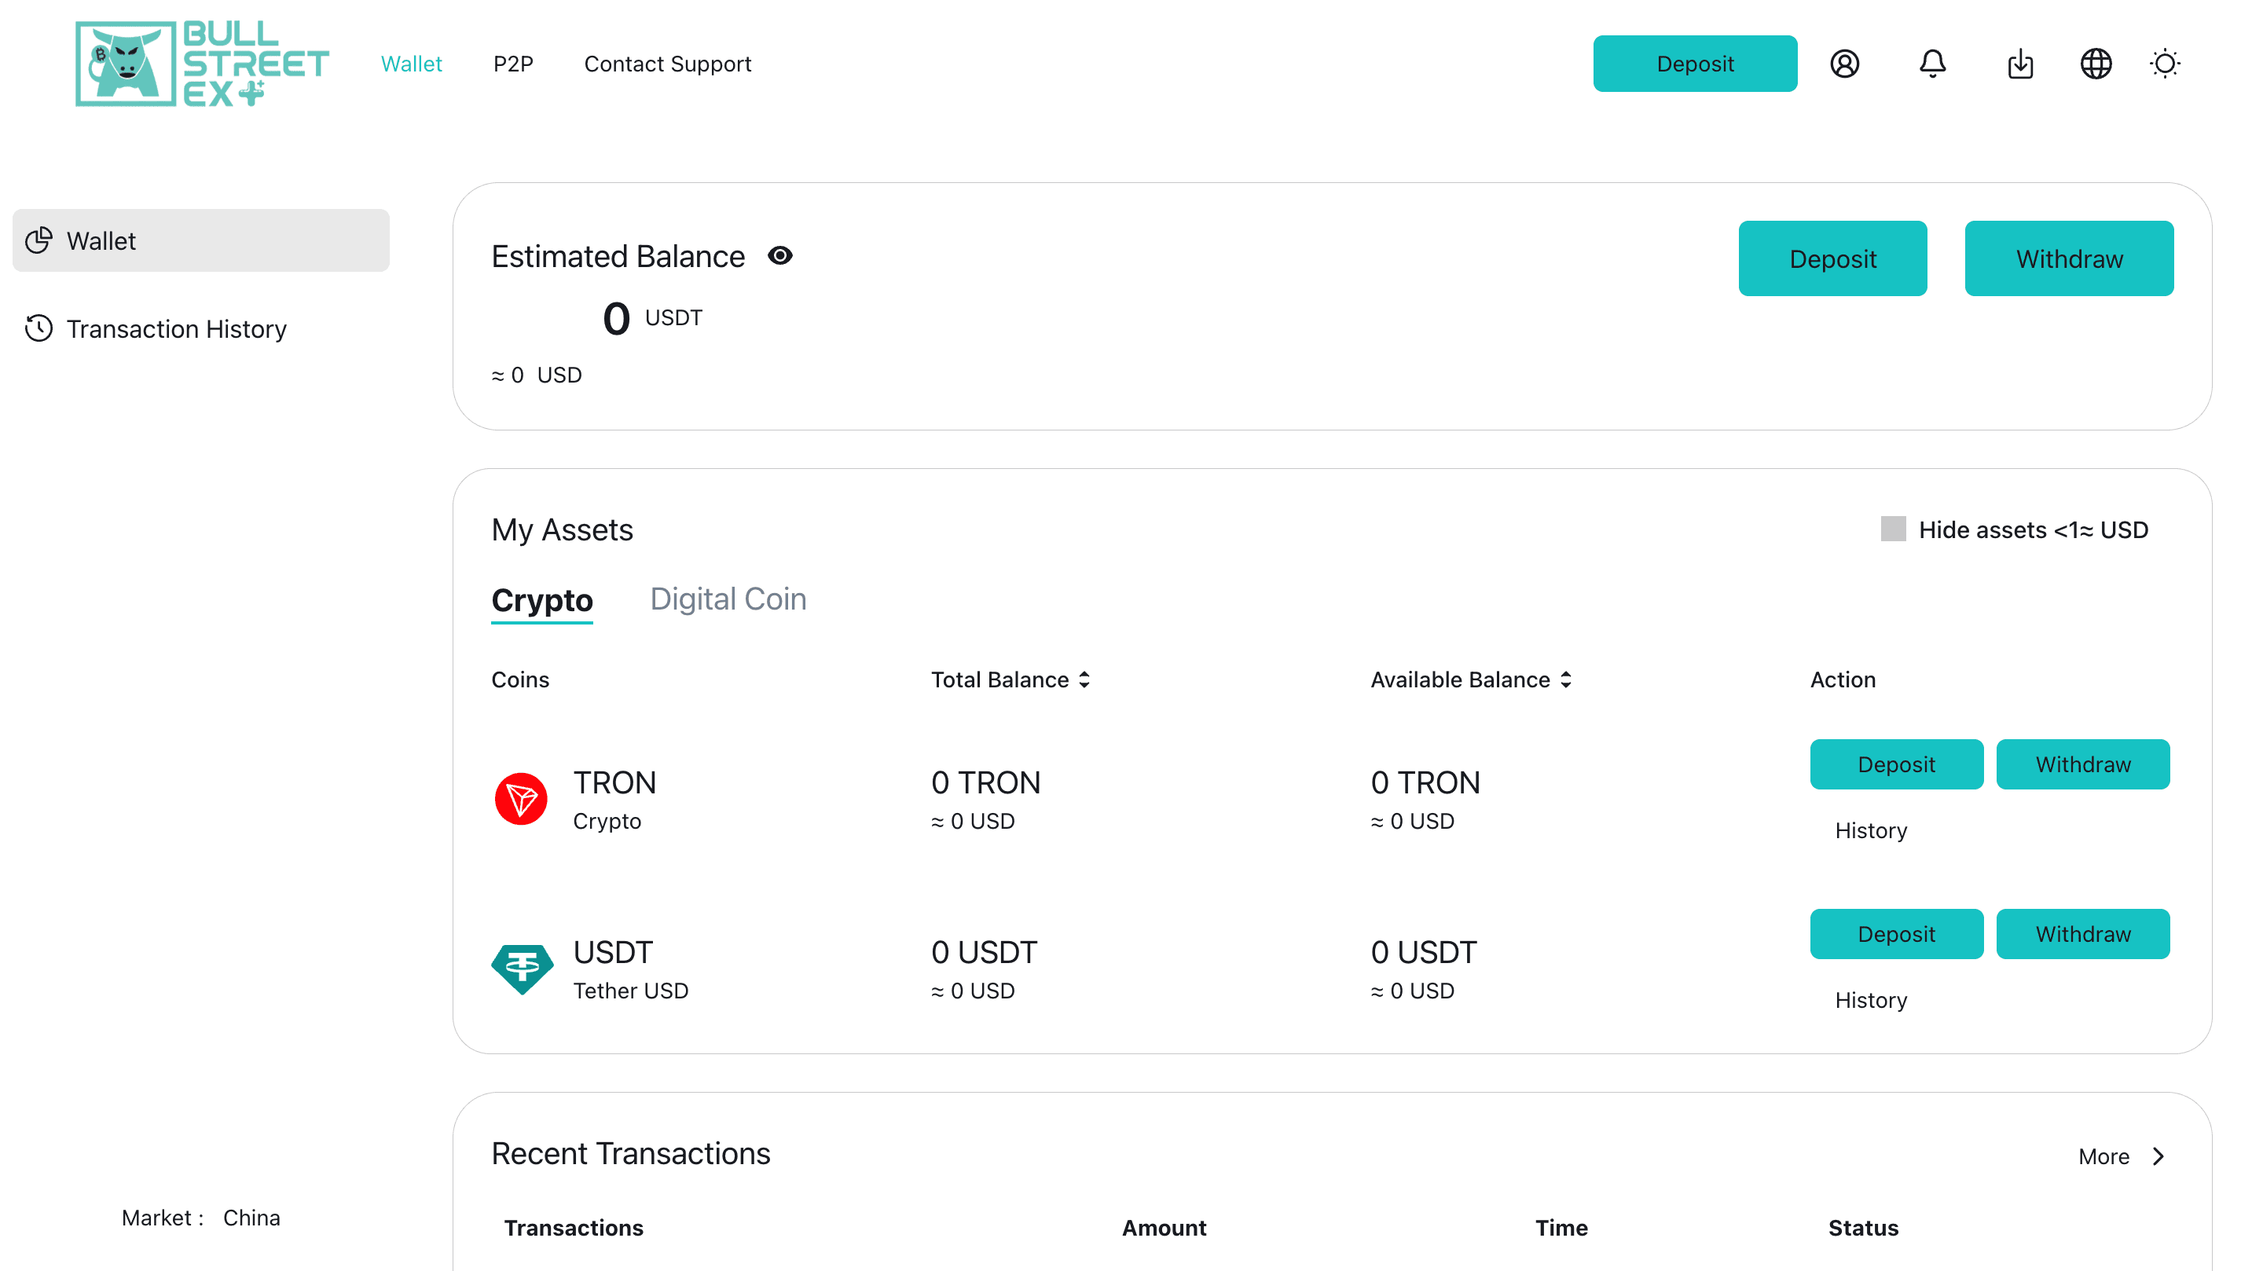2263x1271 pixels.
Task: Click the teal Deposit button in the header
Action: tap(1695, 64)
